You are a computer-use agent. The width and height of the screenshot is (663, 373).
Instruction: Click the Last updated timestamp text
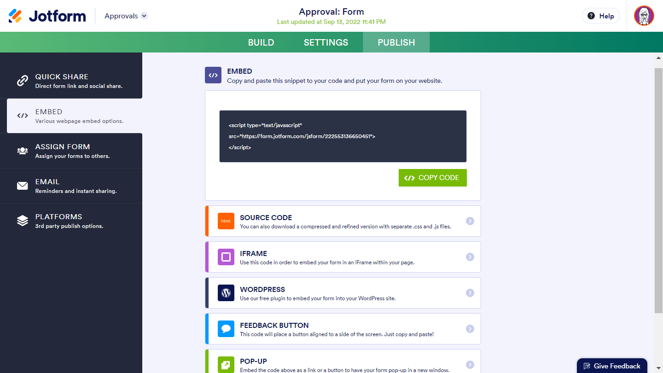(331, 22)
